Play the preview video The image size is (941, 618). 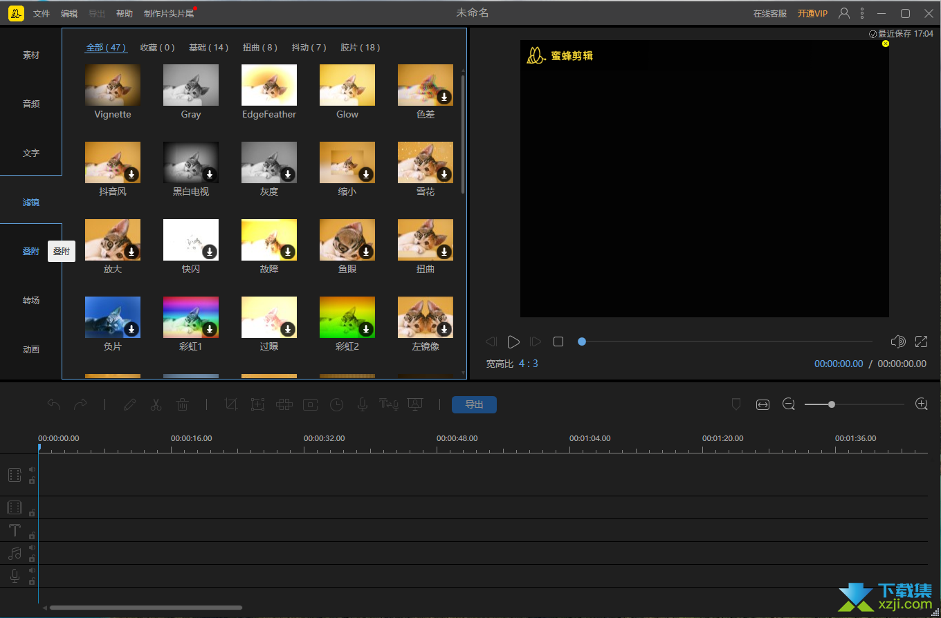click(513, 341)
